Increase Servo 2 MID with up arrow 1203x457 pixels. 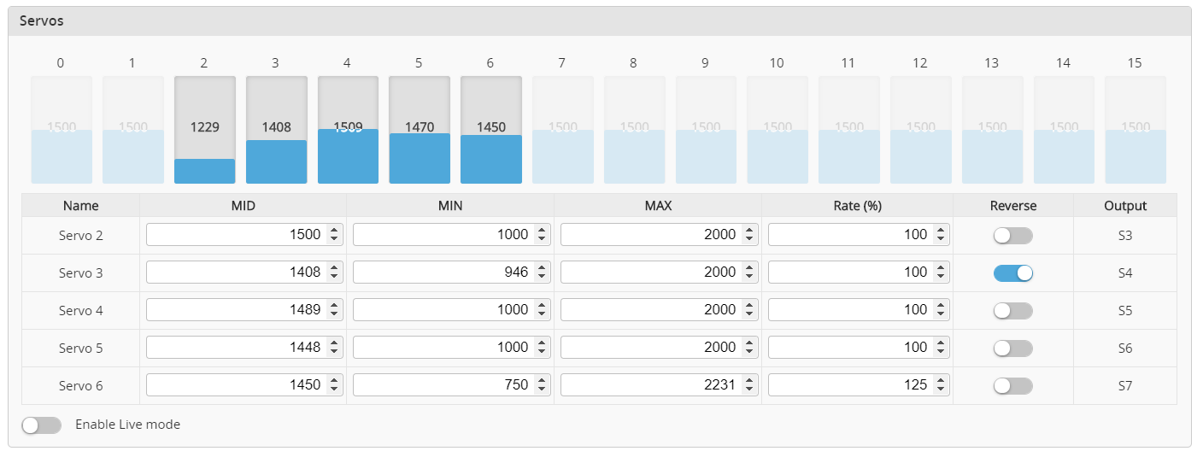(334, 231)
